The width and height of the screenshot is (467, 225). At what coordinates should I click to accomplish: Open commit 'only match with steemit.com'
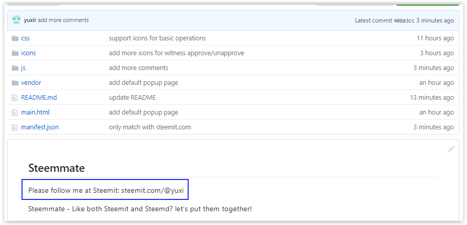[x=150, y=127]
